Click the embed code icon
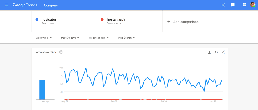This screenshot has width=258, height=110. [x=216, y=52]
